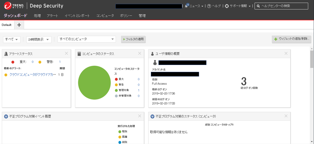Open the コンピュータ menu

pos(105,16)
